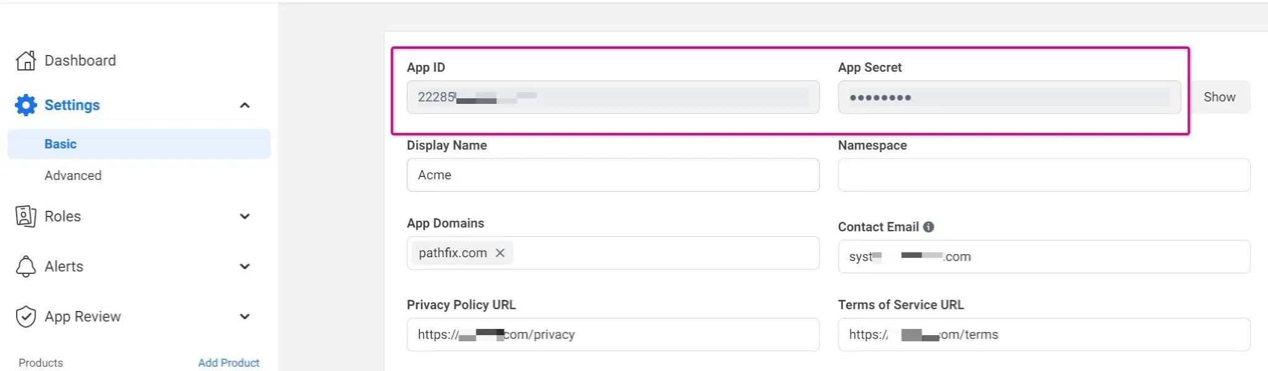Screen dimensions: 1268x371
Task: Click the Terms of Service URL label
Action: (901, 305)
